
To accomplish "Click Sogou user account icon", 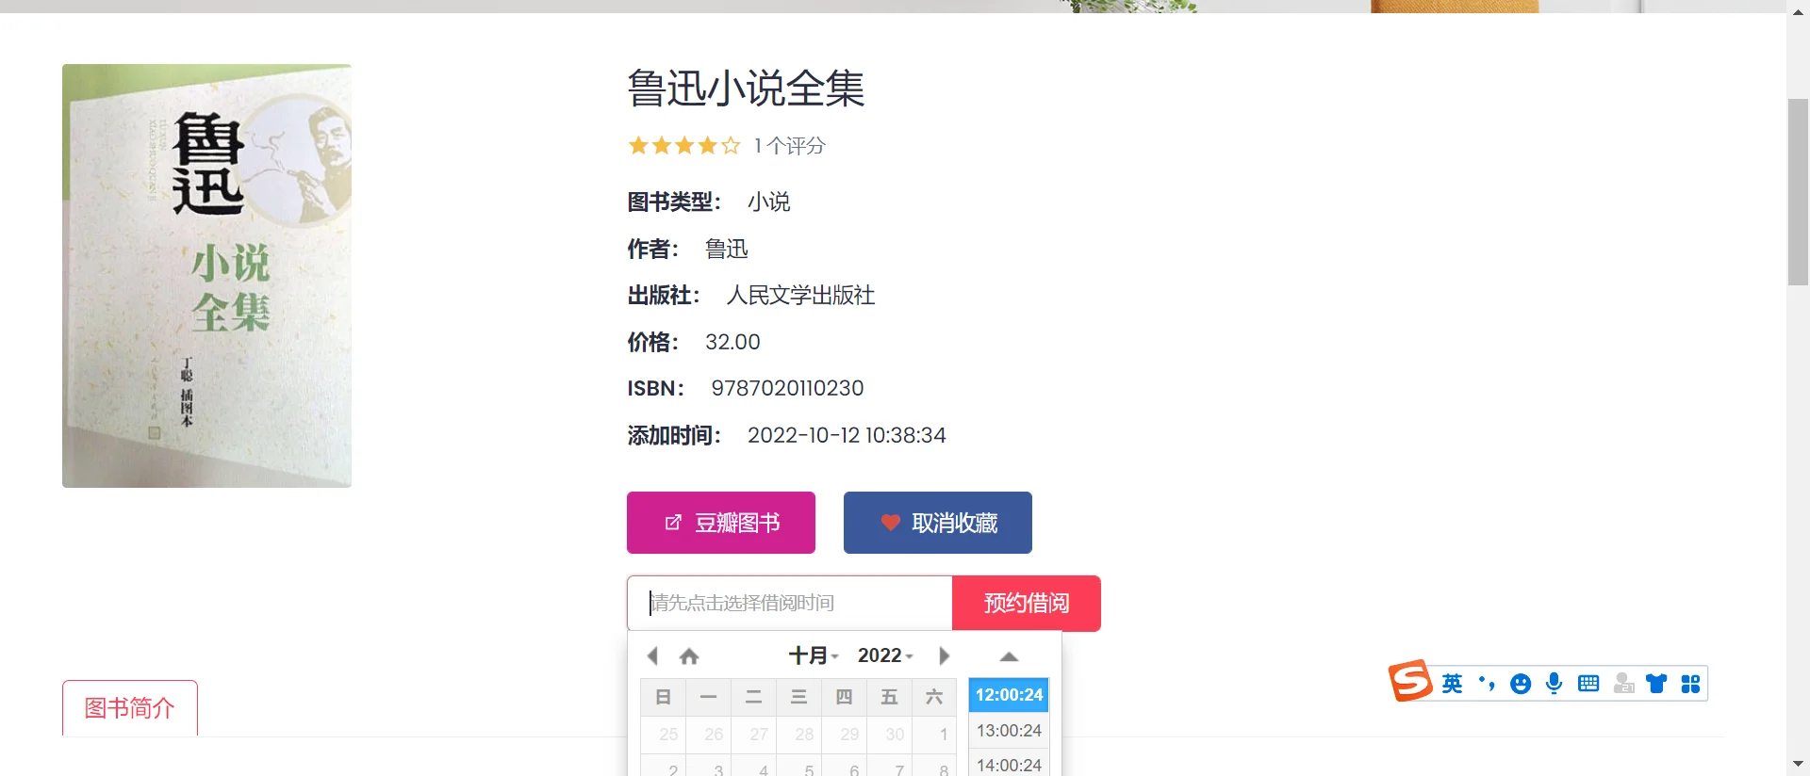I will point(1623,684).
